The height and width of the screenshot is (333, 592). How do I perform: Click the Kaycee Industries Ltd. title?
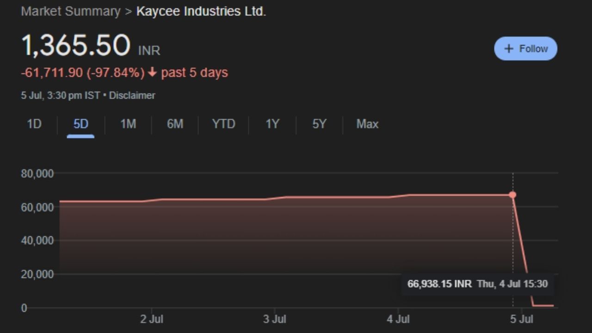coord(201,12)
